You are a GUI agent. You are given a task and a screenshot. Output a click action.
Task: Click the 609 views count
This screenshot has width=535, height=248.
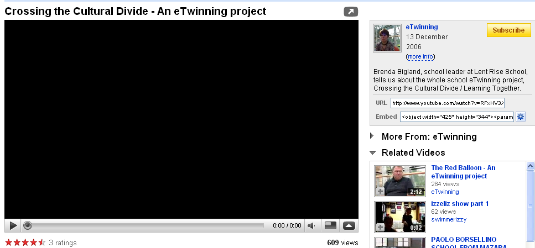pos(342,243)
